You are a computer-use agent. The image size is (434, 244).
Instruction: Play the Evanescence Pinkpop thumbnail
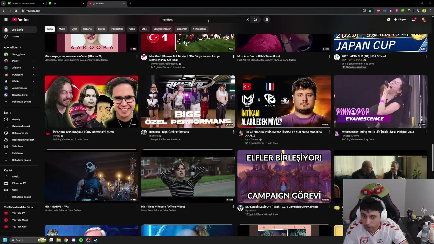tap(380, 101)
